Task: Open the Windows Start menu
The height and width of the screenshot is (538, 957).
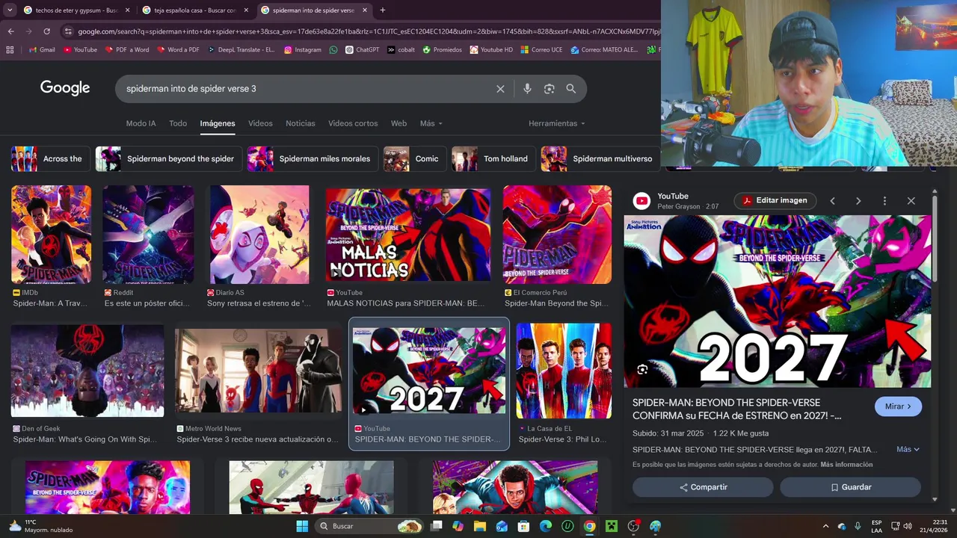Action: [x=302, y=526]
